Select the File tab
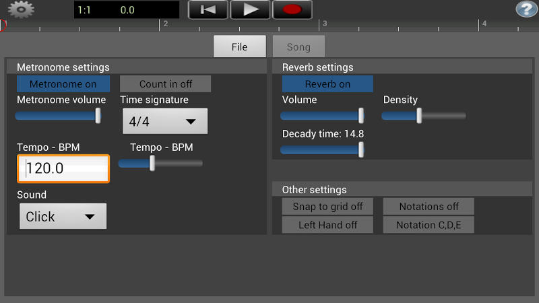Image resolution: width=539 pixels, height=303 pixels. click(239, 47)
